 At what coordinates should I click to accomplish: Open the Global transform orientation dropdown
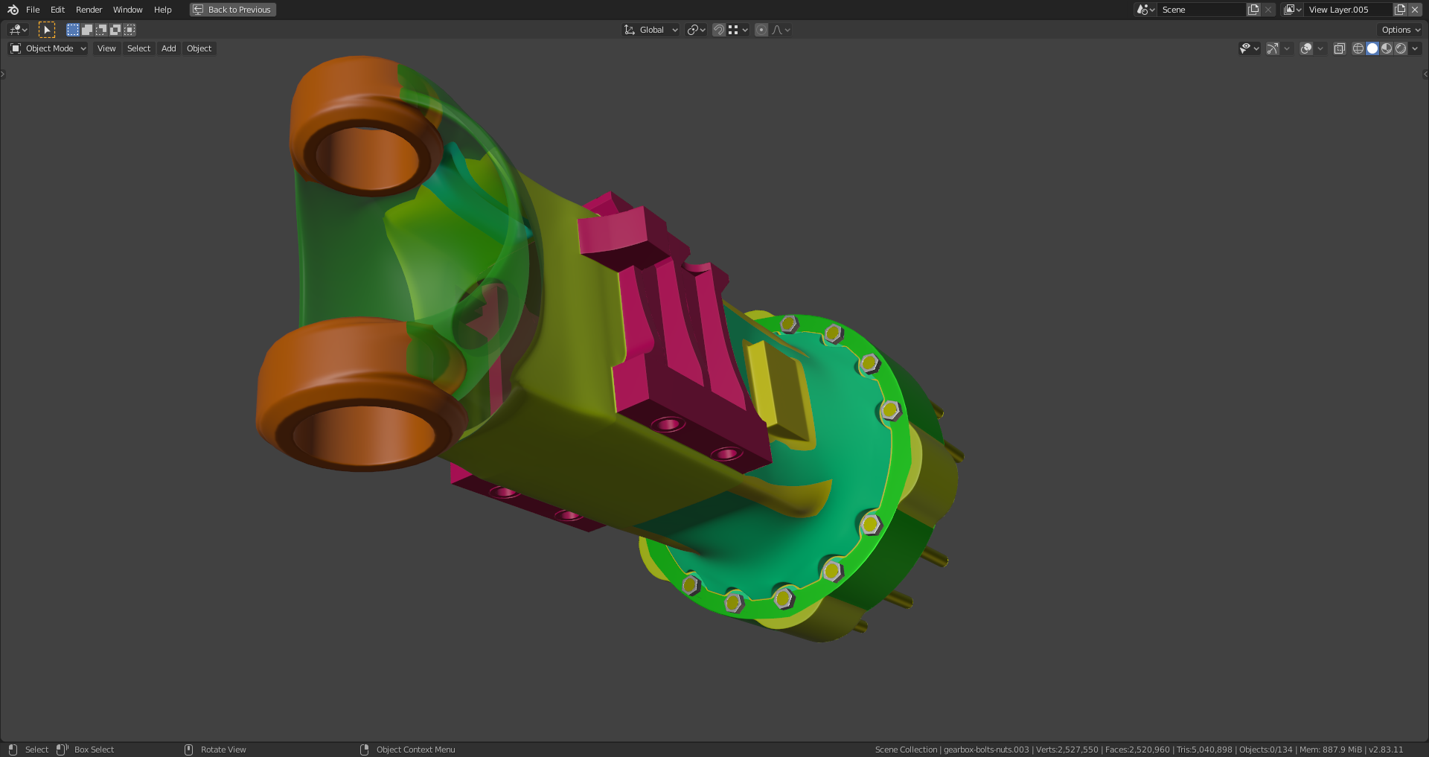[651, 30]
